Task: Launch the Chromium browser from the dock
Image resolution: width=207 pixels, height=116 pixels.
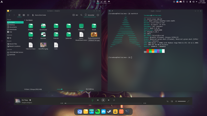Action: (80, 112)
